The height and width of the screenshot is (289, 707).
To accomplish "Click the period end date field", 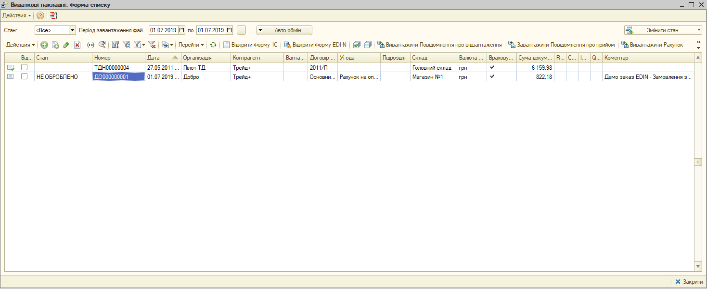I will 211,30.
